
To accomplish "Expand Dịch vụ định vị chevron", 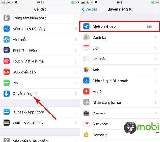I will (x=156, y=27).
